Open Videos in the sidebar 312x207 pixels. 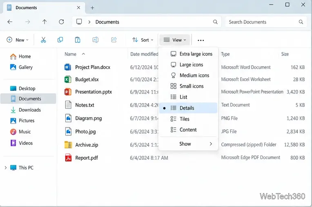pos(22,143)
